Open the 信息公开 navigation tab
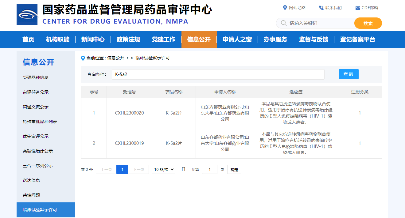 pos(199,39)
